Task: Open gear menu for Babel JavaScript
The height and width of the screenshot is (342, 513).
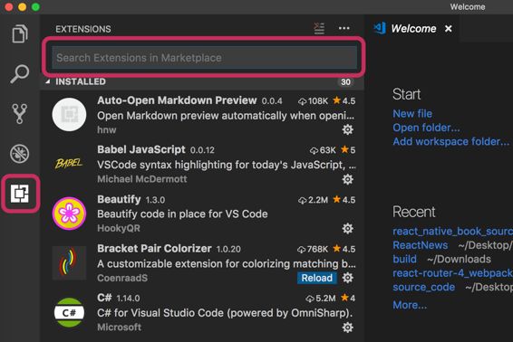Action: 347,179
